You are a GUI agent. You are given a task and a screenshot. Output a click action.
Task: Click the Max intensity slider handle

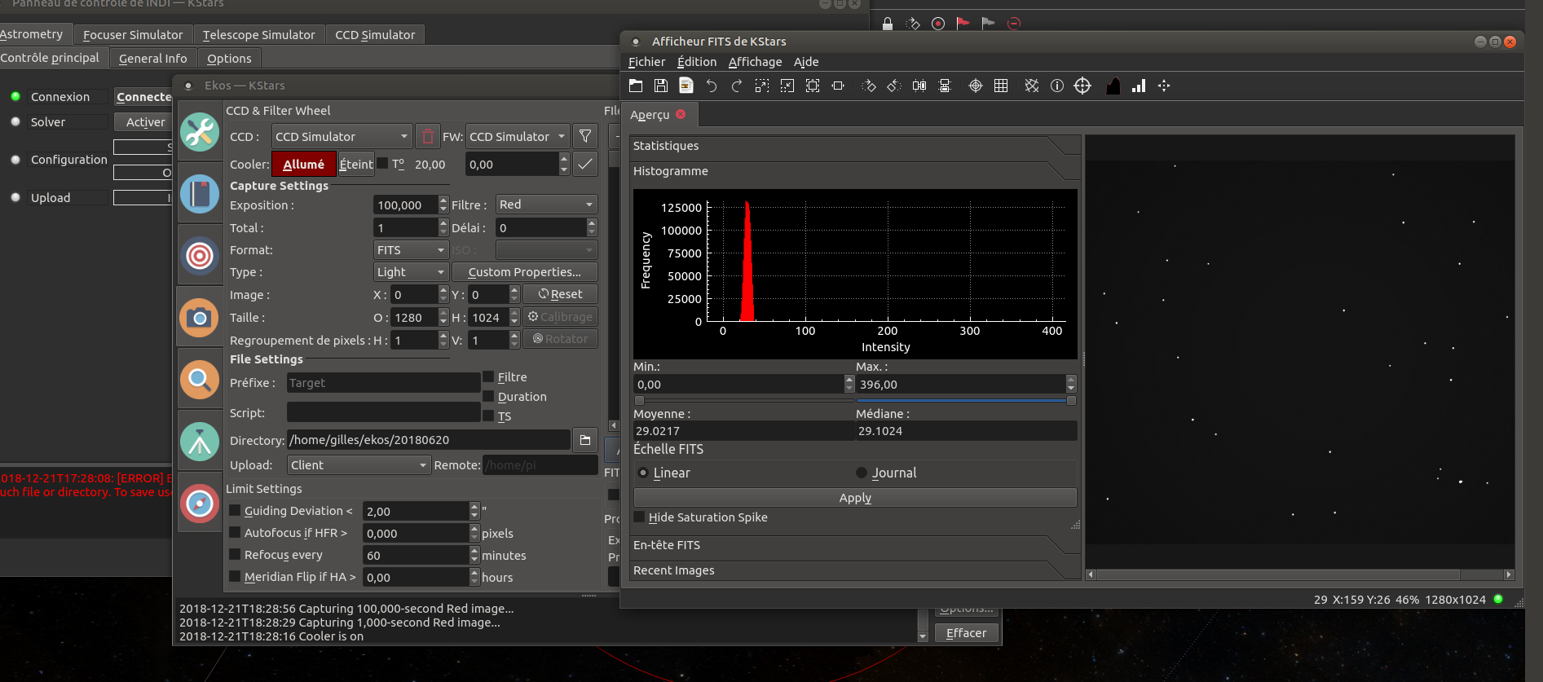(1071, 400)
